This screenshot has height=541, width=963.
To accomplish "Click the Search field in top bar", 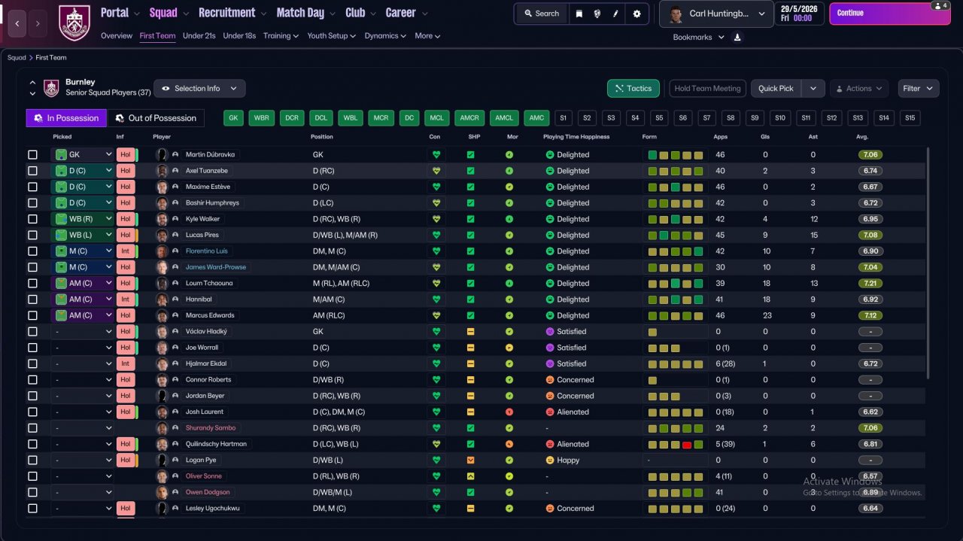I will [x=541, y=14].
